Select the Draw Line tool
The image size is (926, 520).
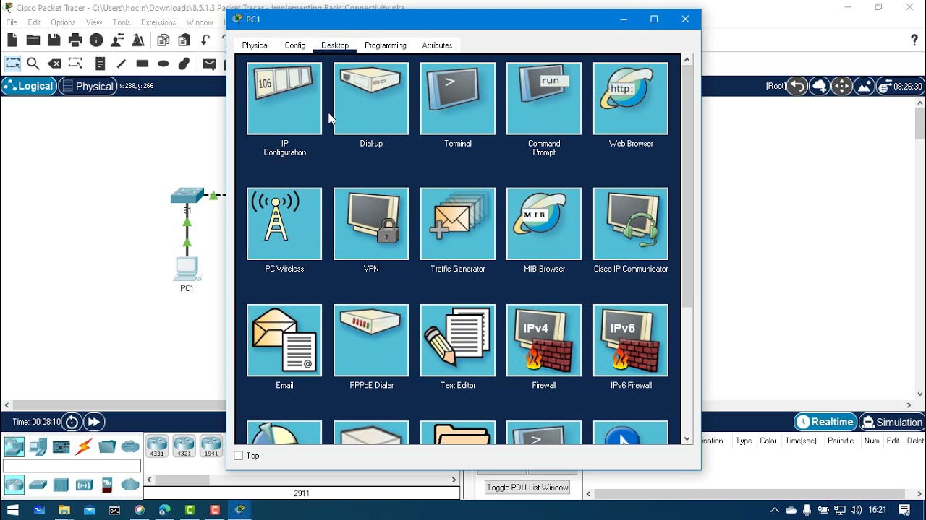pyautogui.click(x=122, y=64)
